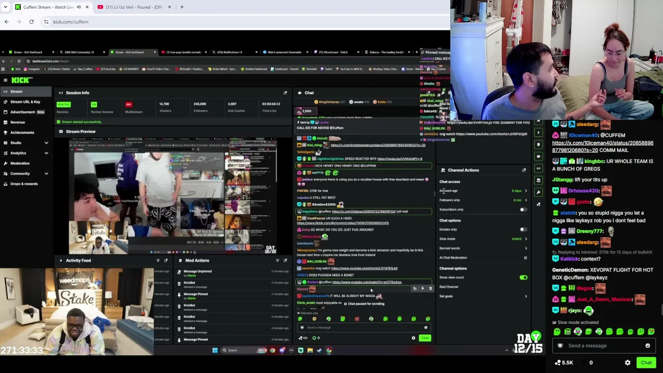Open Drops & rewards sidebar item

pyautogui.click(x=26, y=184)
